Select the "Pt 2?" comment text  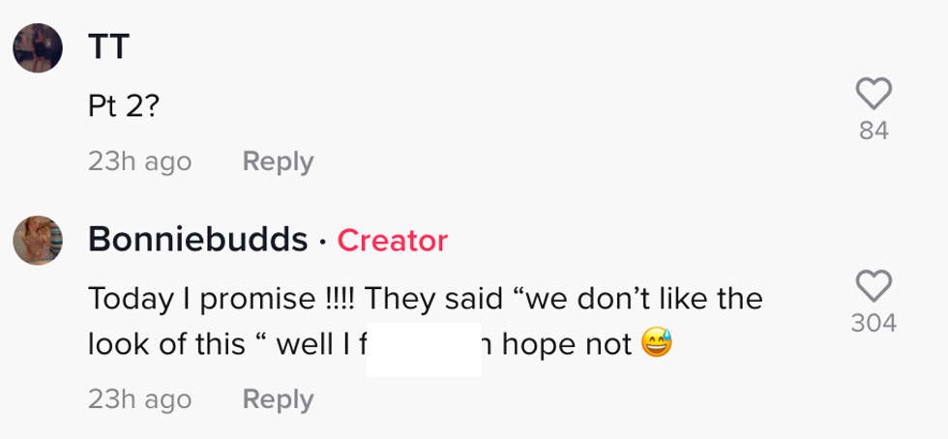pos(124,107)
